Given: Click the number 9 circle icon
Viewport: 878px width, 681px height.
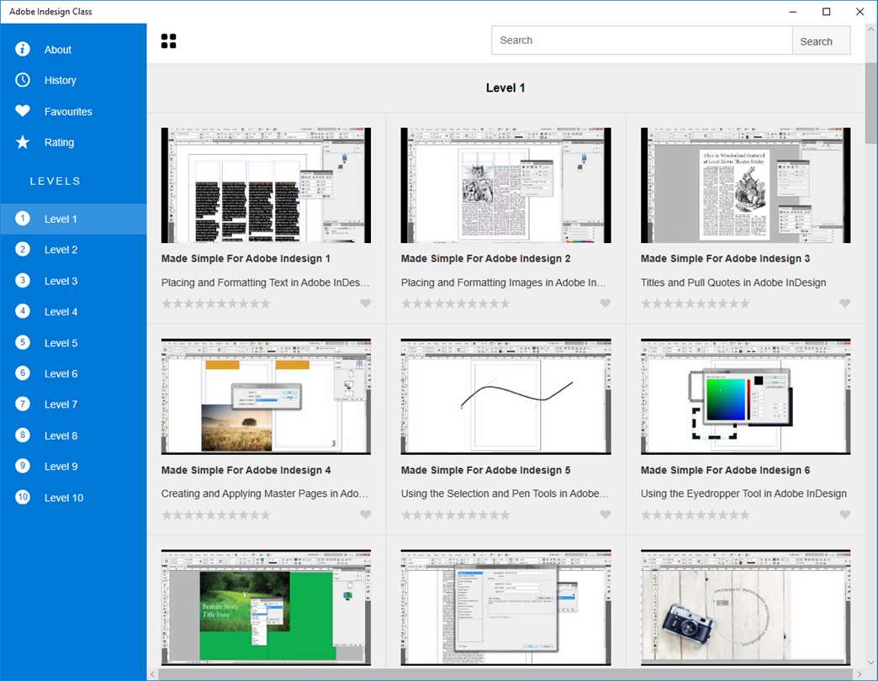Looking at the screenshot, I should pyautogui.click(x=23, y=466).
